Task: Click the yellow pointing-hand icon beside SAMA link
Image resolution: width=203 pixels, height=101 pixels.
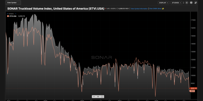Action: (163, 9)
